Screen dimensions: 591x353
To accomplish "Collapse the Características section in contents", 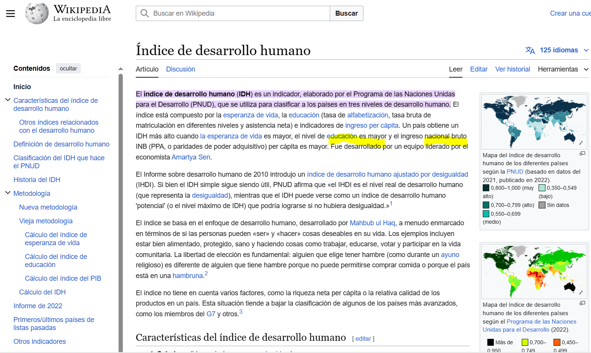I will pyautogui.click(x=8, y=100).
